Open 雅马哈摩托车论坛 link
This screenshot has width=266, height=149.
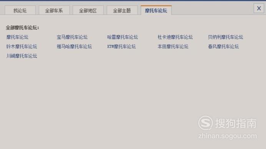pos(74,47)
